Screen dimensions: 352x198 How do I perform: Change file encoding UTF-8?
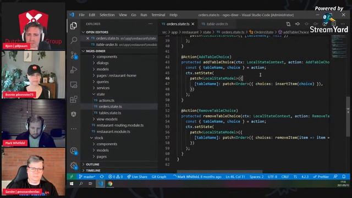coord(273,177)
